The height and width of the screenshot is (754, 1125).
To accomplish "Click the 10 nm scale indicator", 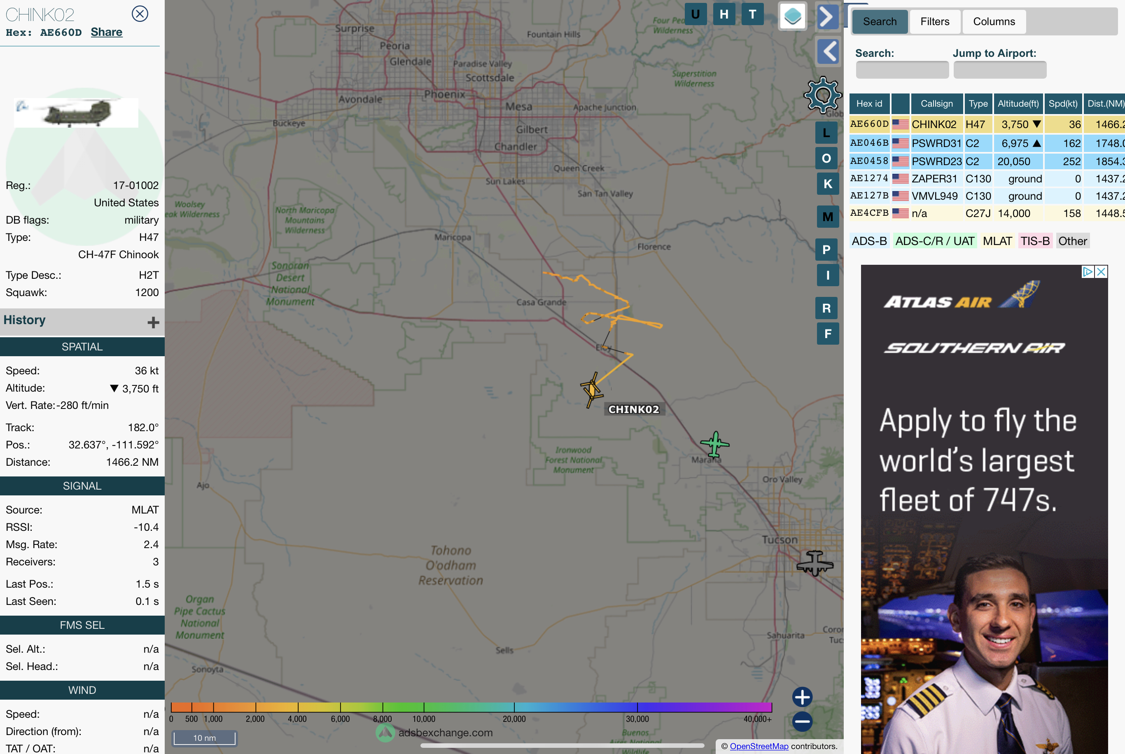I will pyautogui.click(x=204, y=738).
